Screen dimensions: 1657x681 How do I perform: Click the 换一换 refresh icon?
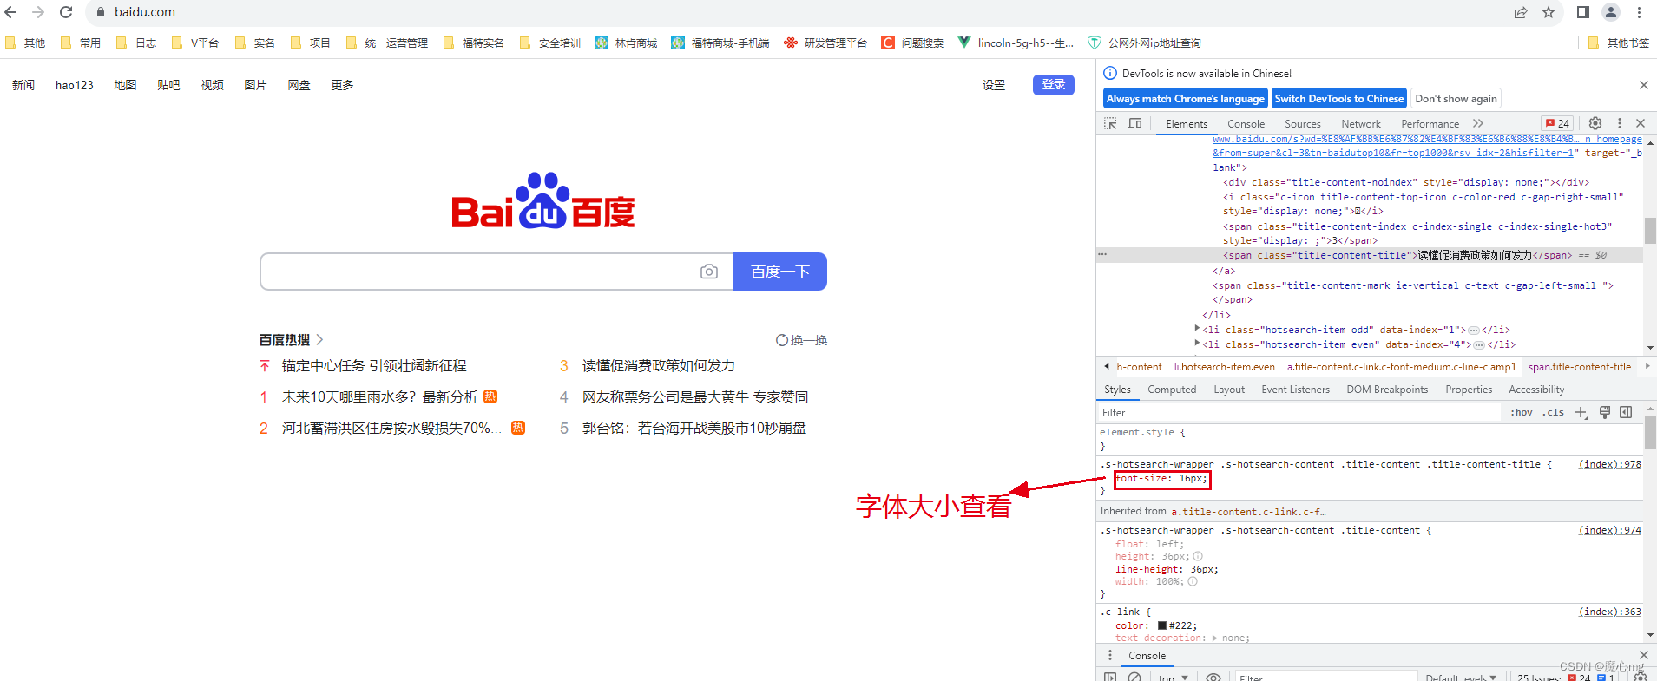click(x=782, y=340)
